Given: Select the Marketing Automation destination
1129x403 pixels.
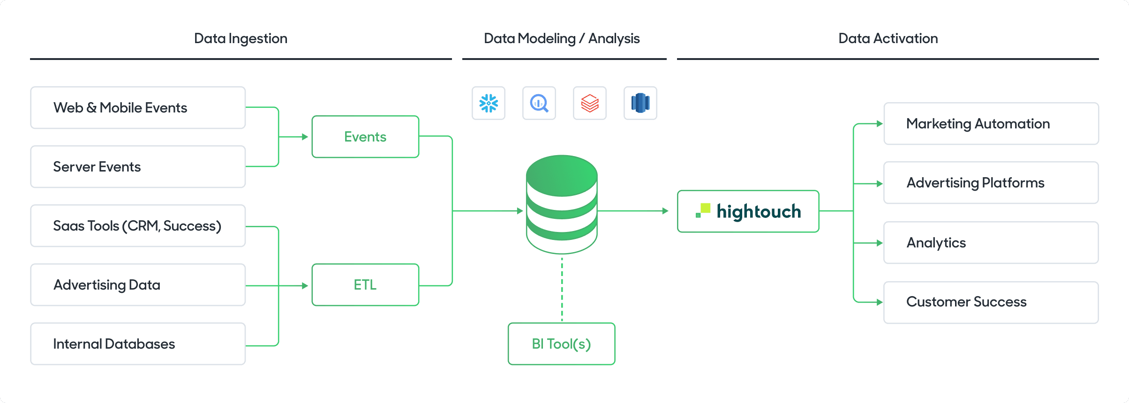Looking at the screenshot, I should click(x=991, y=124).
